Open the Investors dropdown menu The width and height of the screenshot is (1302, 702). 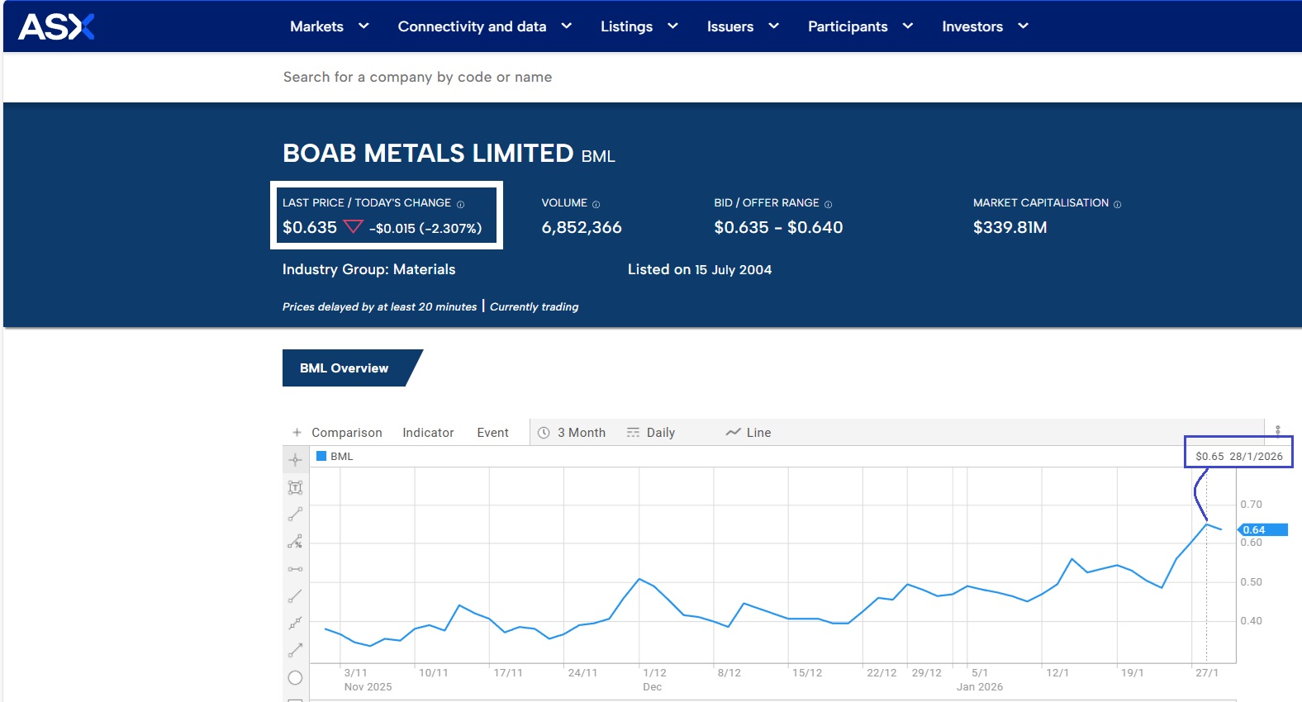[985, 26]
